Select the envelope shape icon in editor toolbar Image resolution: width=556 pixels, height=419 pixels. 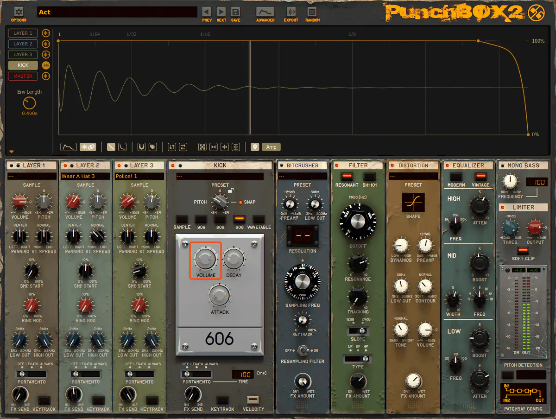tap(69, 147)
